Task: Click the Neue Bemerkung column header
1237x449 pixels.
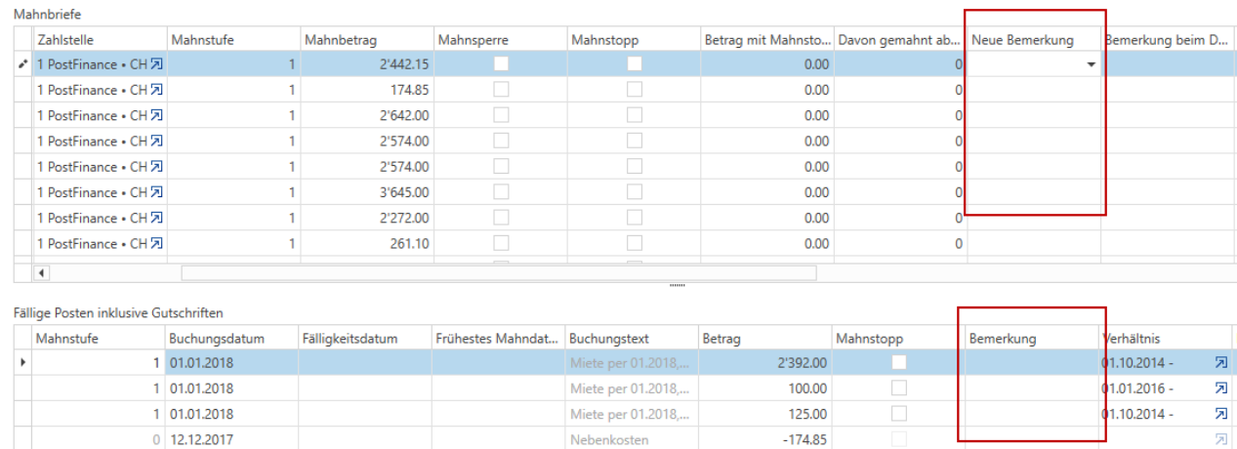Action: point(1034,40)
